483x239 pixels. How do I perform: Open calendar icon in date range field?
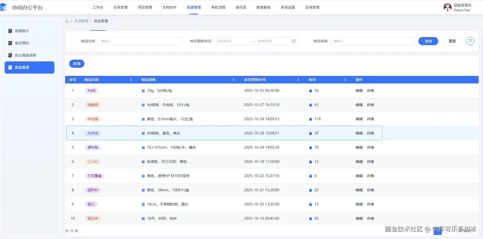(294, 41)
